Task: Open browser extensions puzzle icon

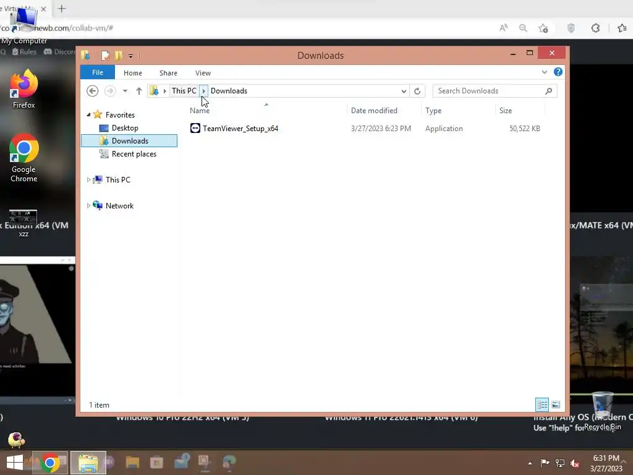Action: [x=595, y=28]
